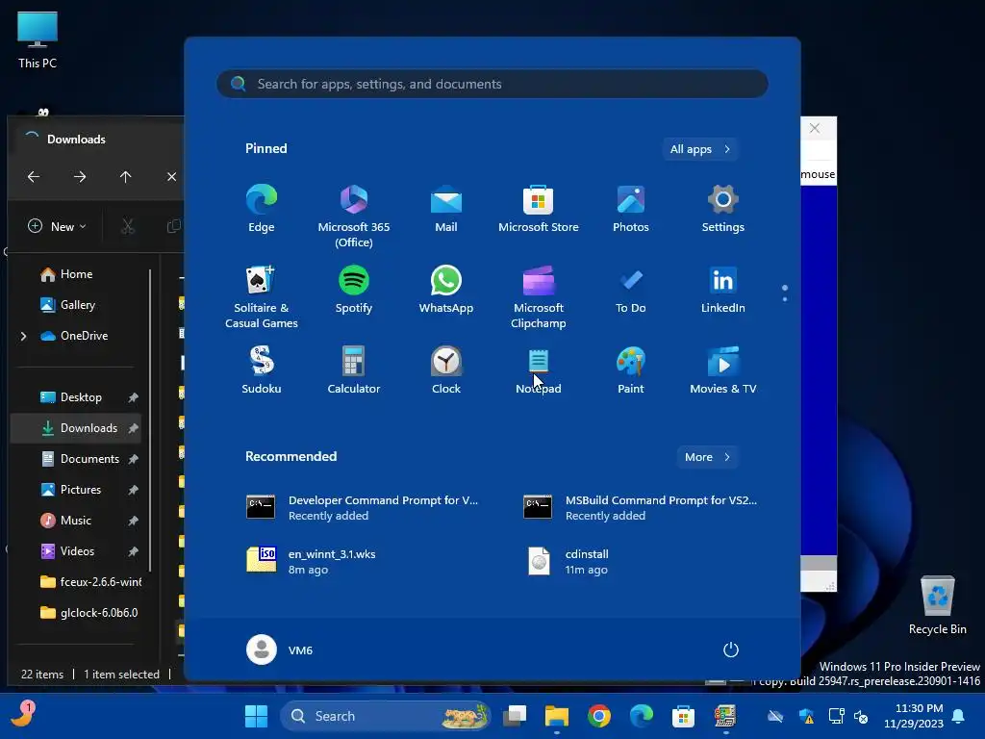Click the Start menu search field
The width and height of the screenshot is (985, 739).
[492, 84]
